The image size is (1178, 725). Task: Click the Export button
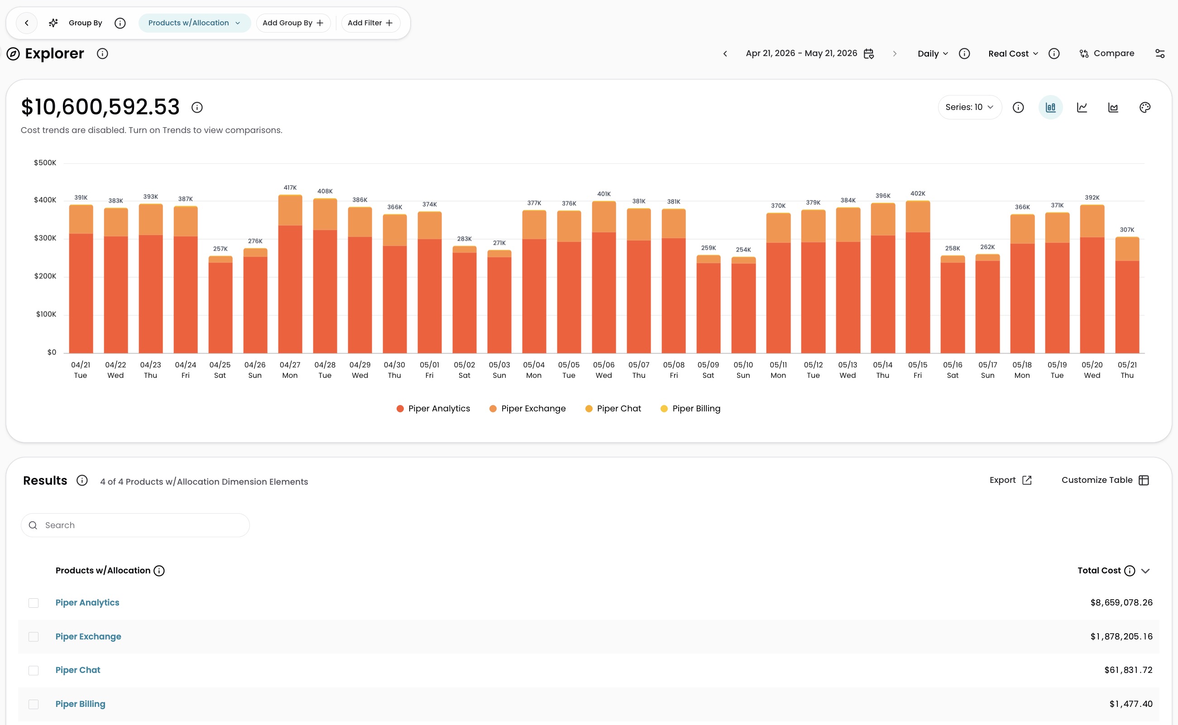point(1010,481)
